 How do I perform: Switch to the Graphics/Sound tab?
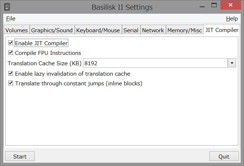[52, 29]
